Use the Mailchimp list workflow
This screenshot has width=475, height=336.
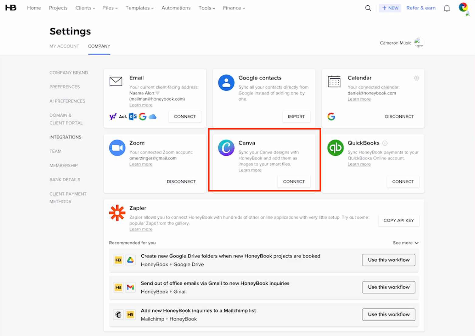tap(389, 314)
